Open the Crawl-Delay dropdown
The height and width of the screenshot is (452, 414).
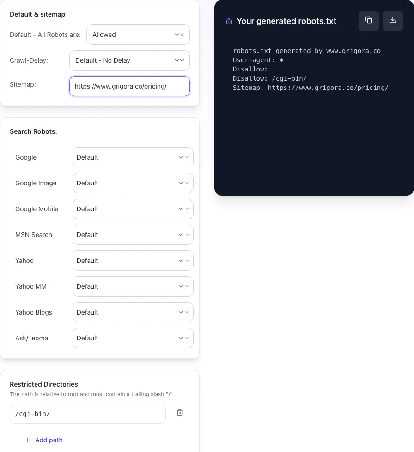point(129,60)
